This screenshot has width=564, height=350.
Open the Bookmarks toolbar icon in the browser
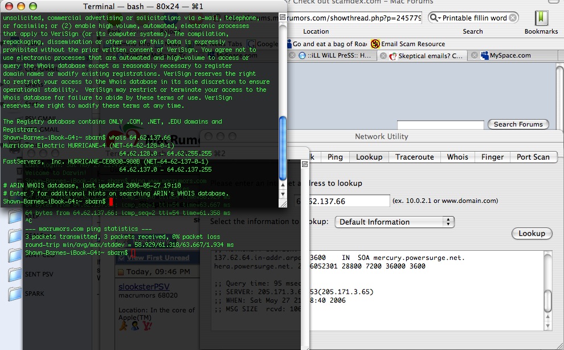[x=541, y=18]
